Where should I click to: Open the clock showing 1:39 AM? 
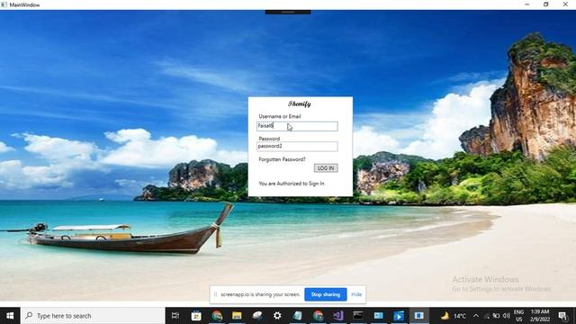pyautogui.click(x=540, y=316)
